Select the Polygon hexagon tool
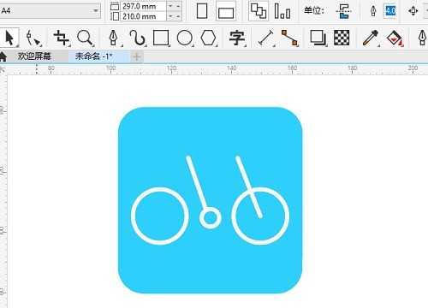The width and height of the screenshot is (428, 308). [208, 38]
